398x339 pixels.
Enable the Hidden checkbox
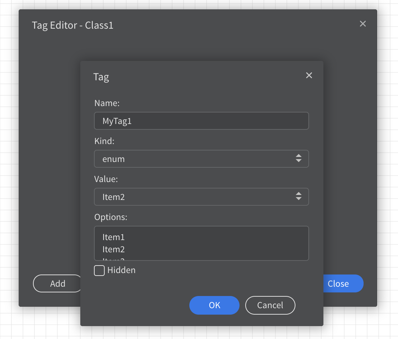[99, 270]
